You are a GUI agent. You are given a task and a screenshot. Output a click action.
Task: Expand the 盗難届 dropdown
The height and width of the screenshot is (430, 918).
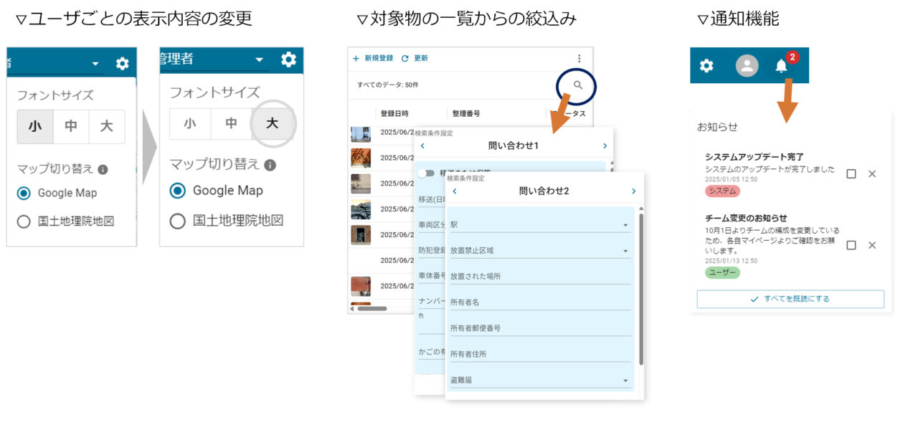[625, 381]
